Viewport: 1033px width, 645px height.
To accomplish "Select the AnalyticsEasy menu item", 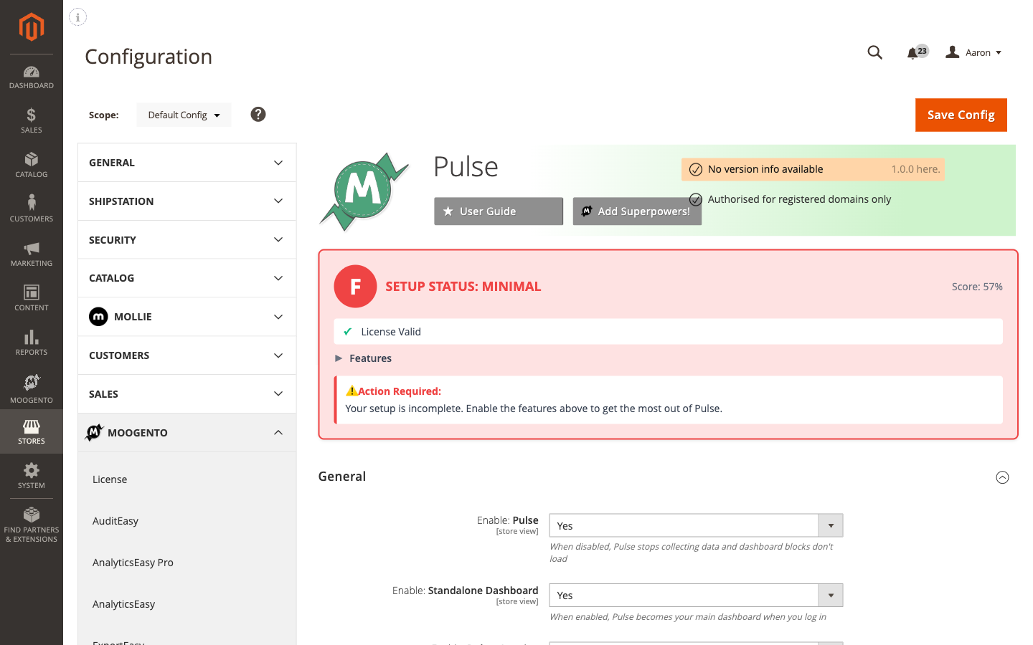I will (123, 604).
